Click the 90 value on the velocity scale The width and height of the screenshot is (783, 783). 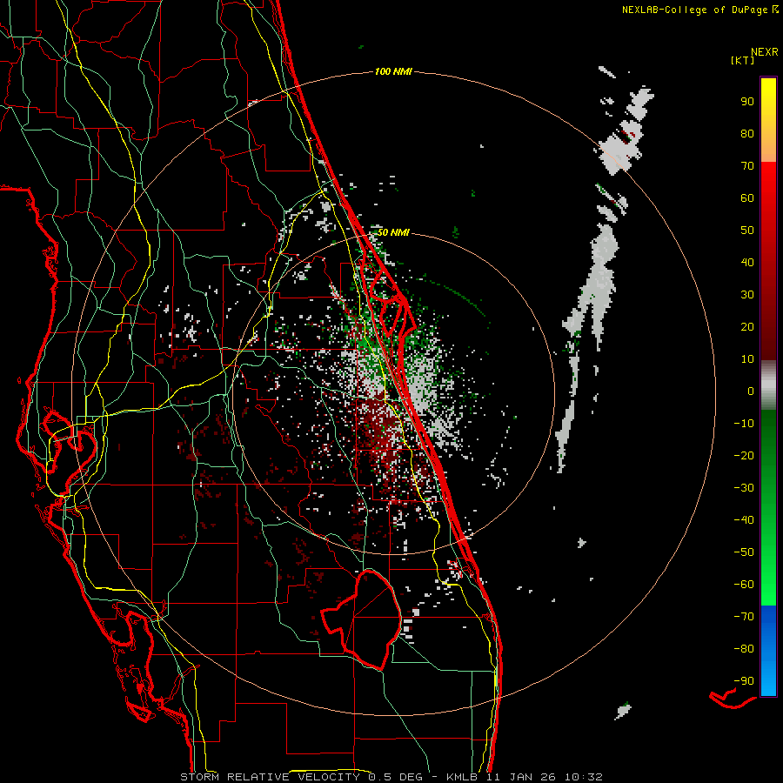point(747,102)
